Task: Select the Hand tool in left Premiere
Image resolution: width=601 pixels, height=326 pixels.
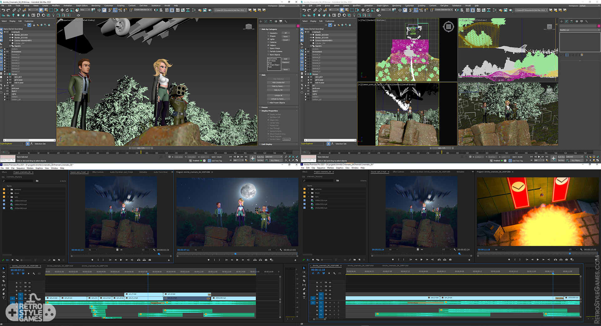Action: pyautogui.click(x=3, y=294)
